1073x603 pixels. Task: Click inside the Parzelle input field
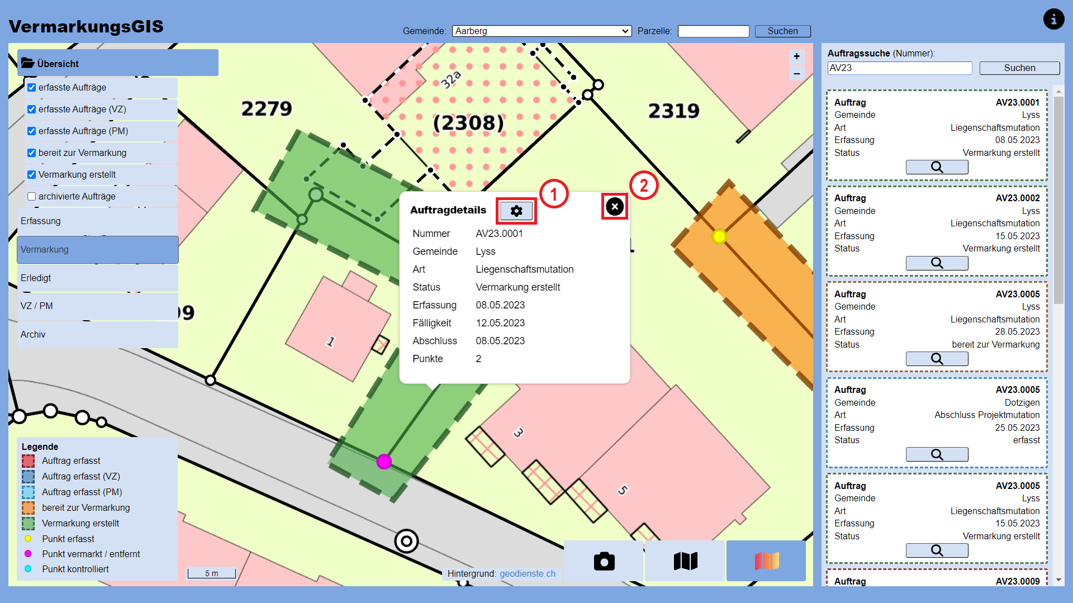713,31
